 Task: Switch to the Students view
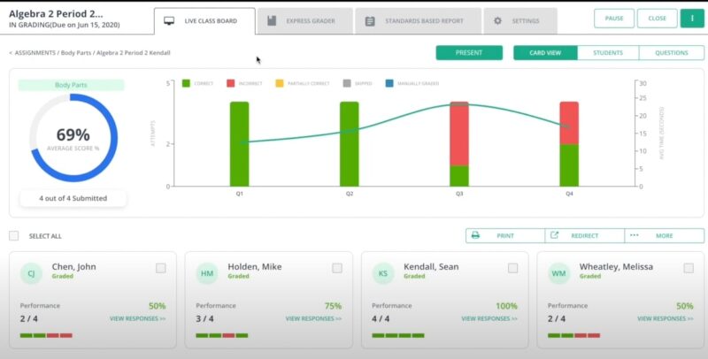point(607,53)
